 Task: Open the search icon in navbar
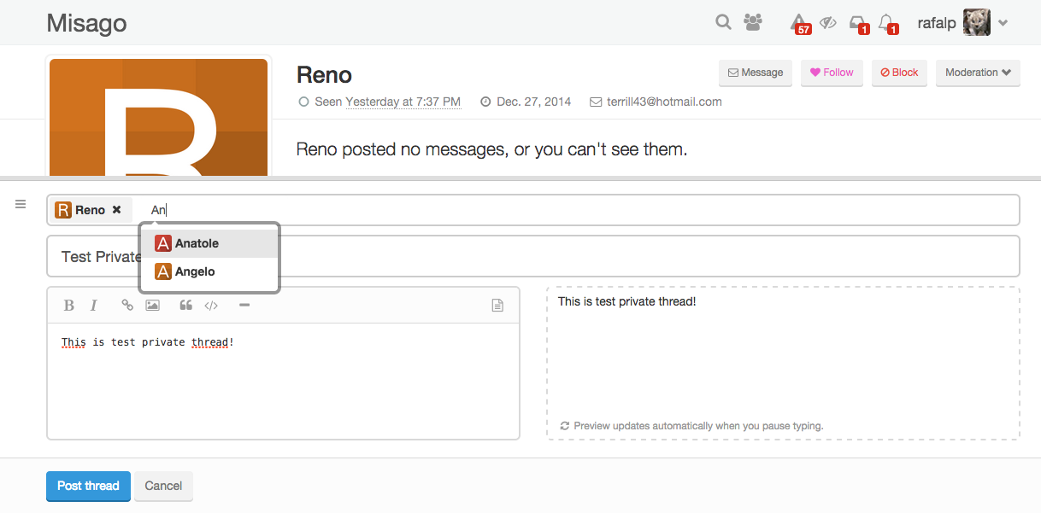(723, 23)
